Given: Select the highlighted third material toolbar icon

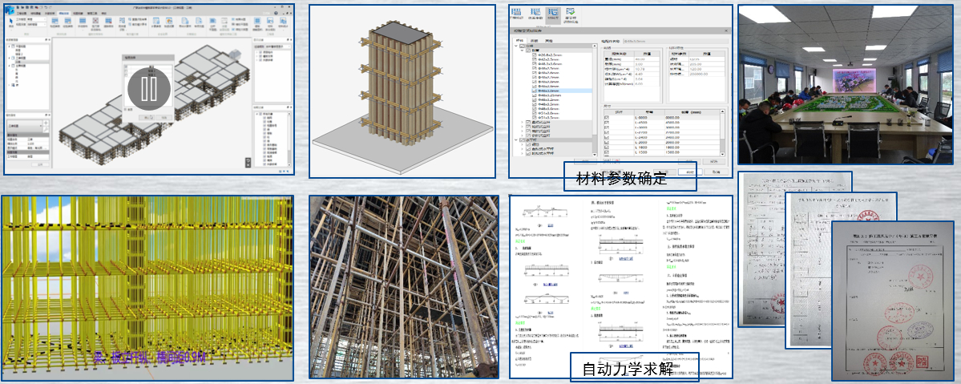Looking at the screenshot, I should pos(553,14).
